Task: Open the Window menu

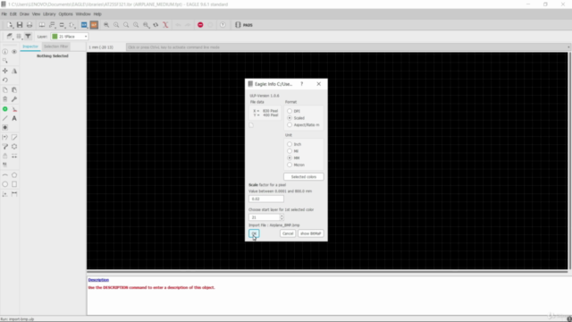Action: tap(83, 14)
